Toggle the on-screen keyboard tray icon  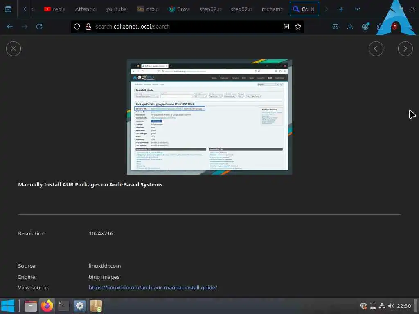point(373,306)
